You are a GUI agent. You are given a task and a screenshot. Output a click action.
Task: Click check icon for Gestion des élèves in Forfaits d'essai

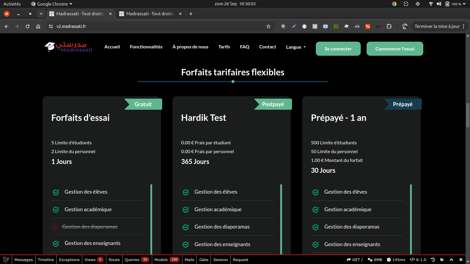[x=56, y=192]
